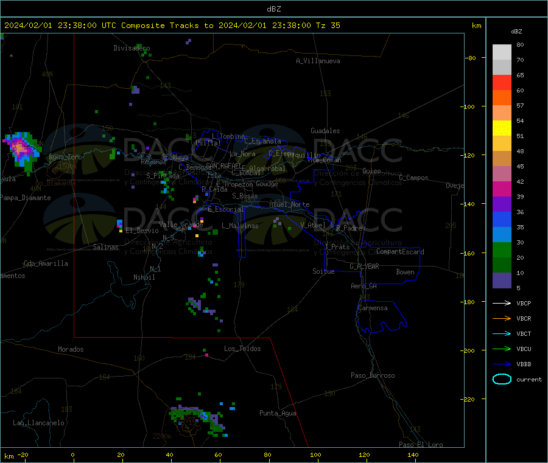Click the '-160' tick on right axis
Screen dimensions: 548x463
coord(467,253)
